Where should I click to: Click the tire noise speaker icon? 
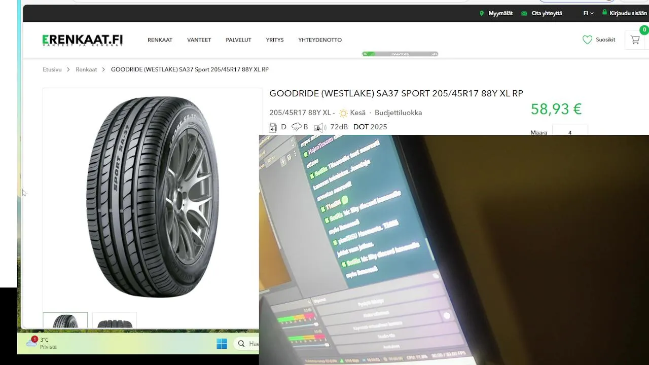(x=319, y=127)
